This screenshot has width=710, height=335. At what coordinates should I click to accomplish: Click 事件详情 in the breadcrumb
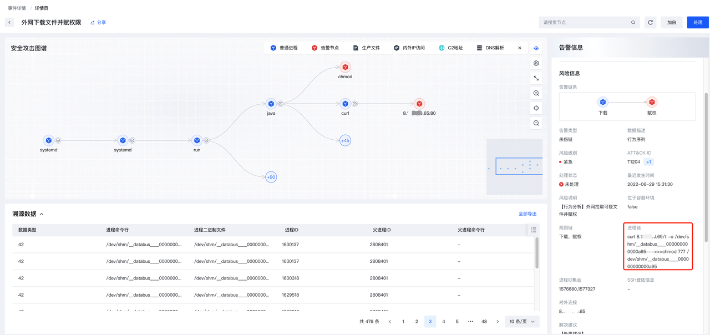tap(17, 8)
